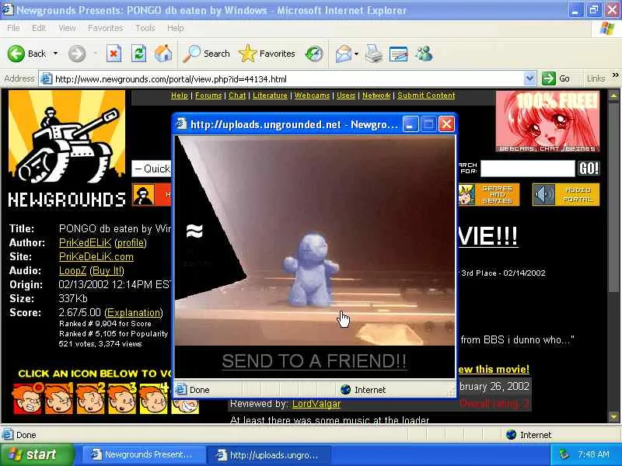Go back with the Back arrow button
622x466 pixels.
click(27, 54)
